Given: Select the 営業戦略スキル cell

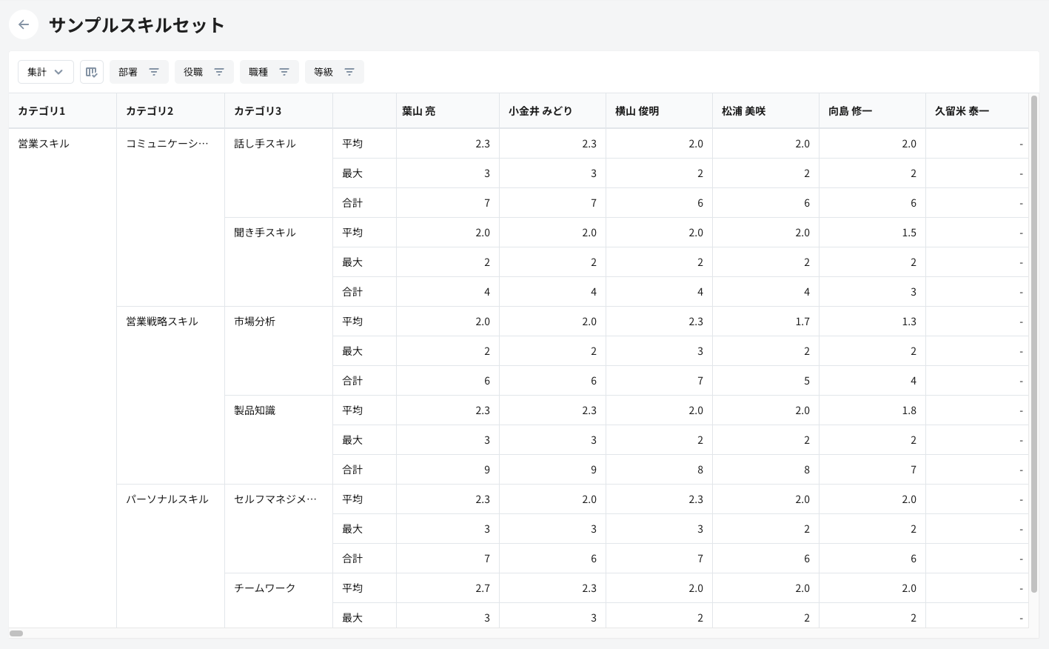Looking at the screenshot, I should pos(162,322).
